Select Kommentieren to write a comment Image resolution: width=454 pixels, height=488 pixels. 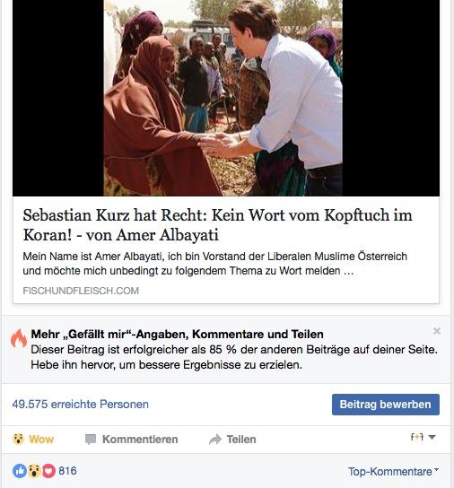click(131, 440)
